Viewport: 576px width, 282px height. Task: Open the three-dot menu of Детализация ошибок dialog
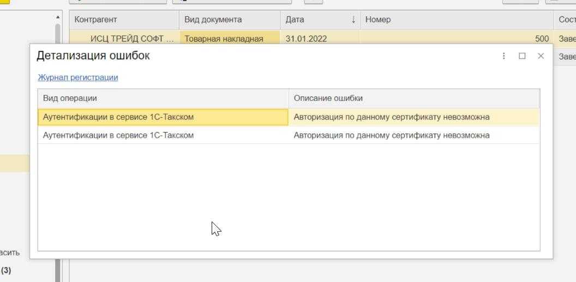pyautogui.click(x=503, y=56)
